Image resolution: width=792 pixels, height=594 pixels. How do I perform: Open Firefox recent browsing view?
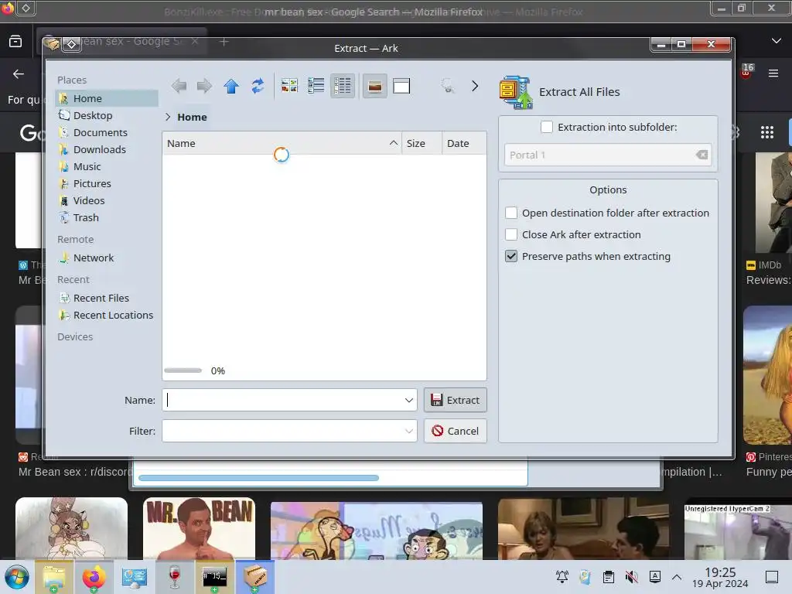(x=15, y=41)
